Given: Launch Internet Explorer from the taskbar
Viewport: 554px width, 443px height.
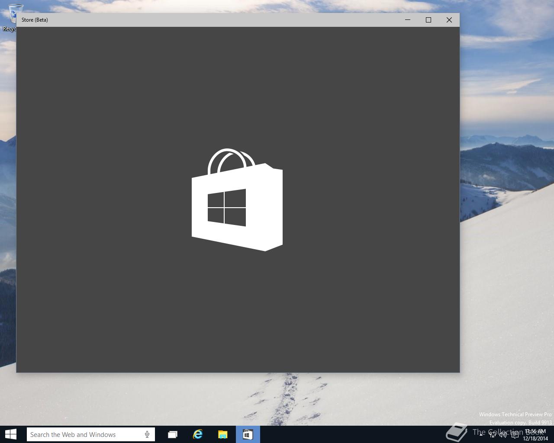Looking at the screenshot, I should coord(198,434).
